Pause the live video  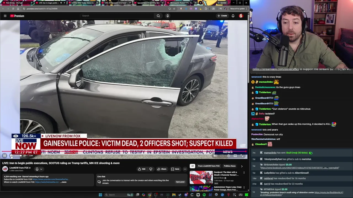click(x=4, y=156)
